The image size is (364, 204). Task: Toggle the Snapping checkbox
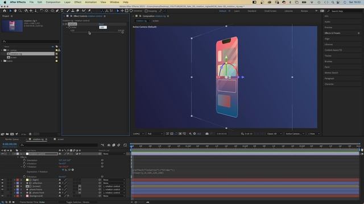[146, 11]
